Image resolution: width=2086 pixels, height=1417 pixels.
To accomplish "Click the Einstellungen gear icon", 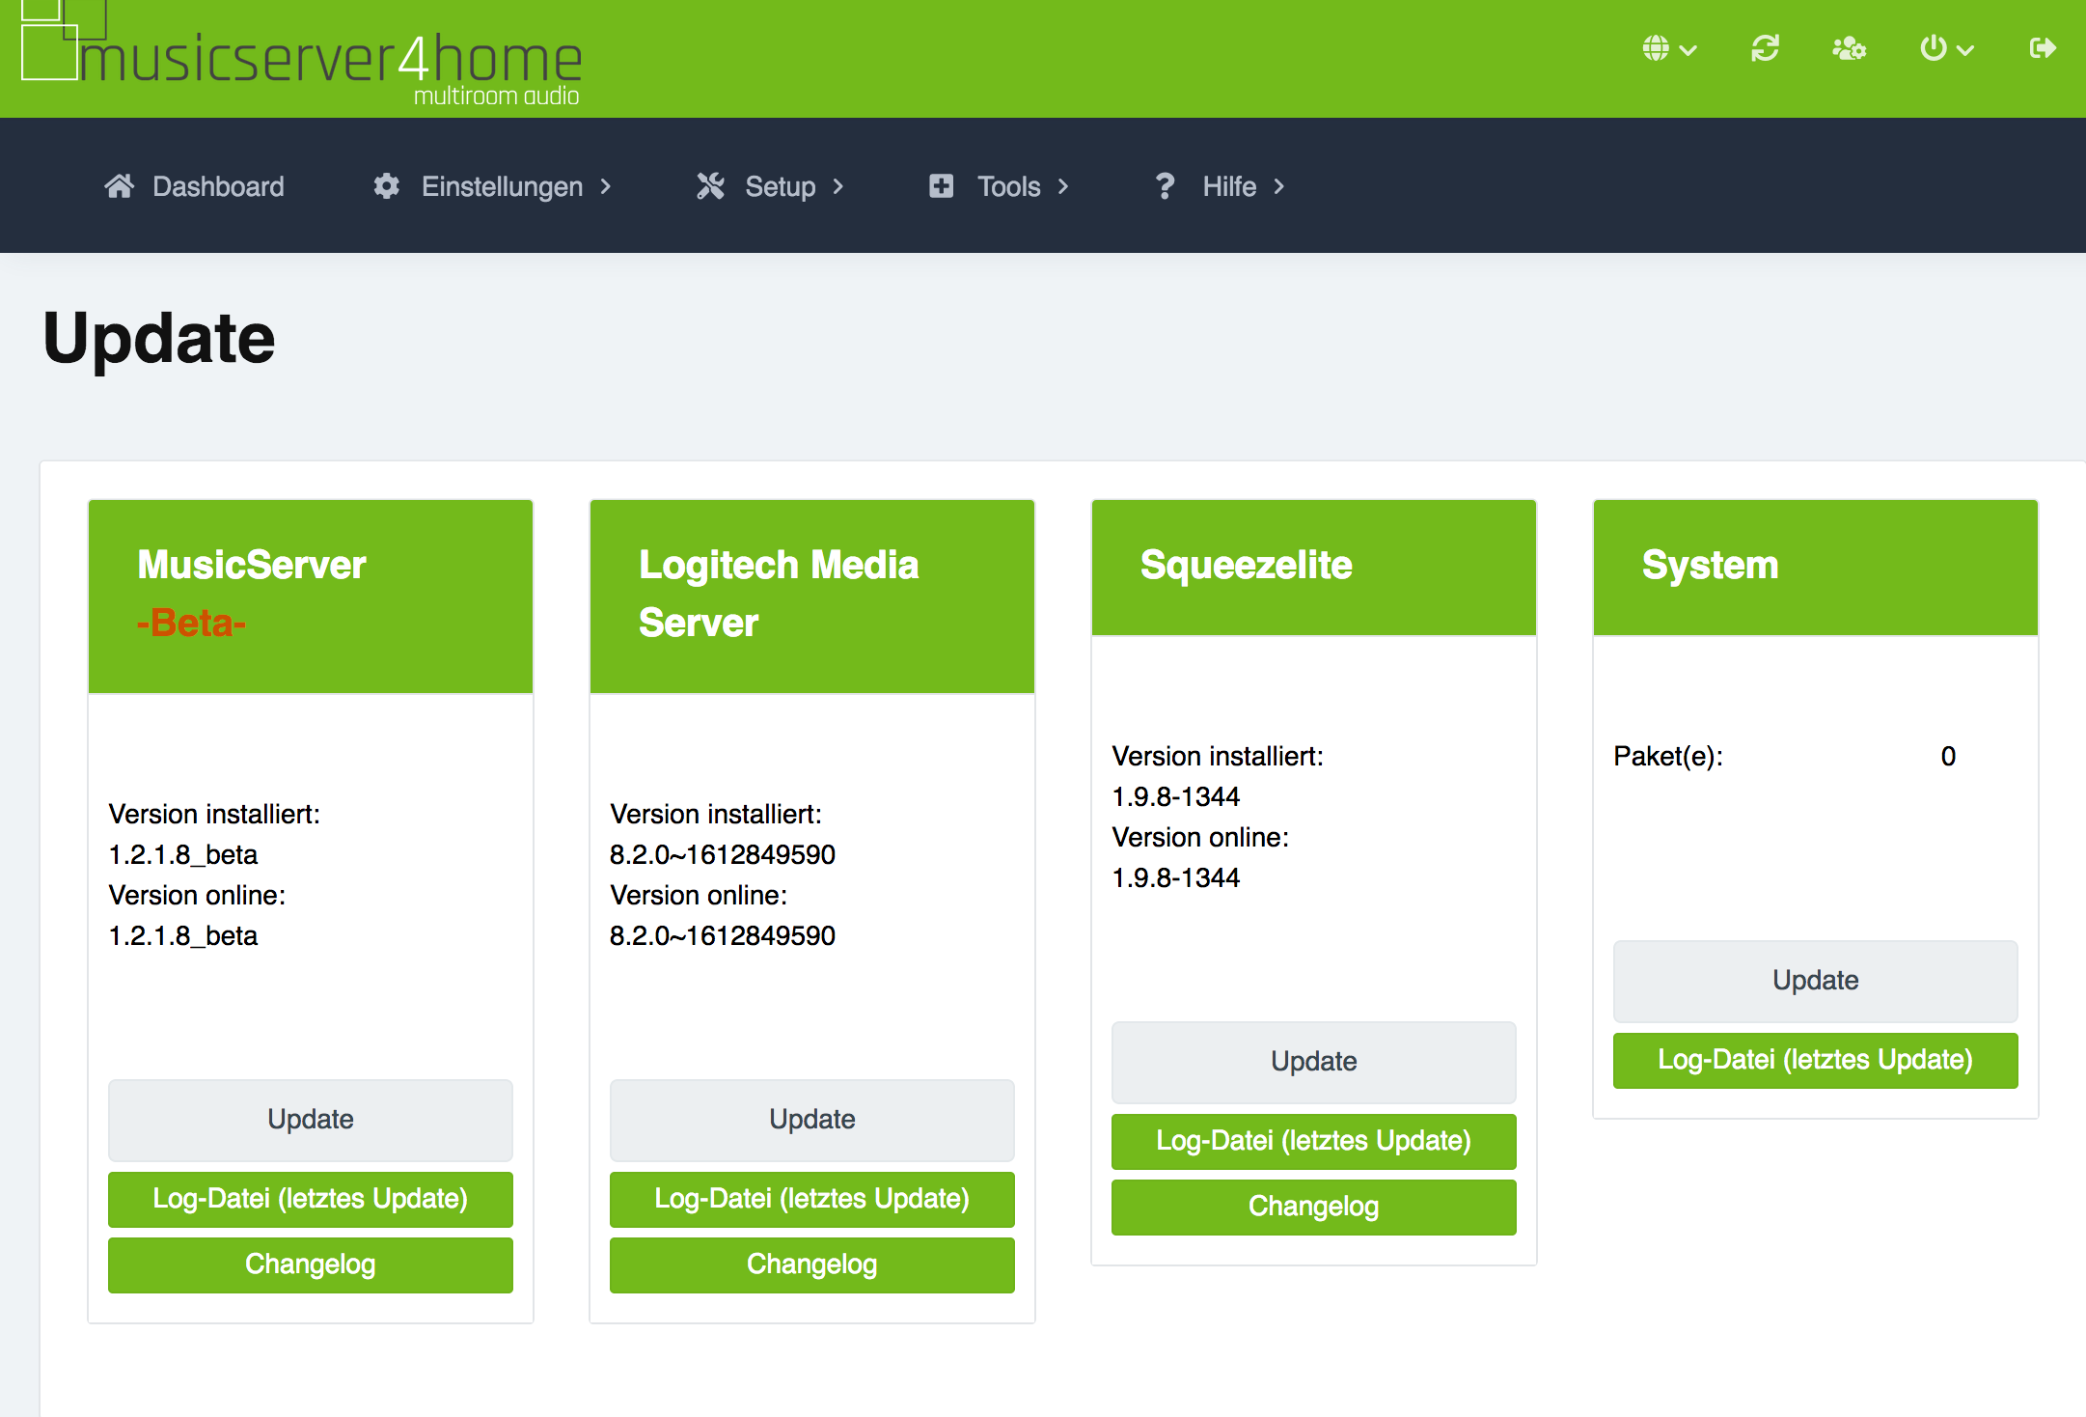I will click(387, 186).
